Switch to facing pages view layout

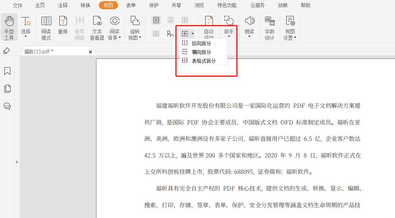pos(185,20)
